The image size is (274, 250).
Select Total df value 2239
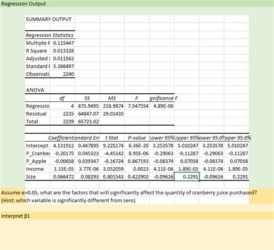[x=68, y=122]
